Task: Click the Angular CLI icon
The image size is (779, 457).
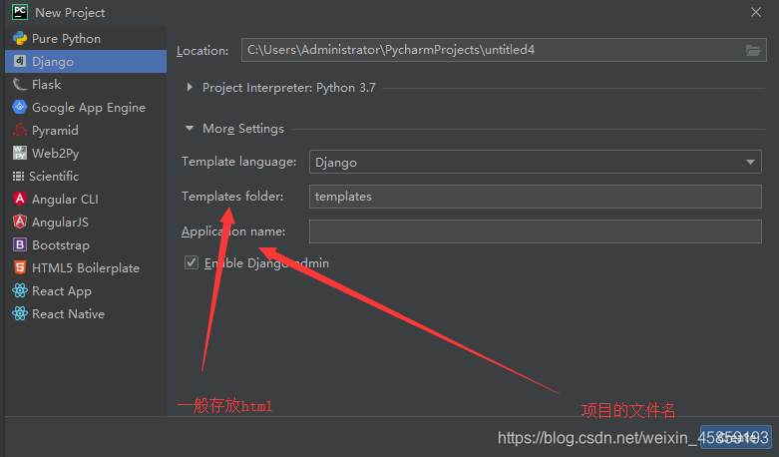Action: click(x=20, y=199)
